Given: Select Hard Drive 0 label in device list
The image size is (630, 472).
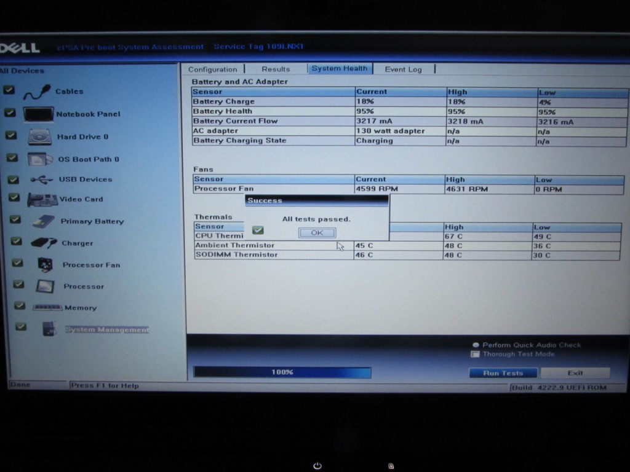Looking at the screenshot, I should click(x=83, y=137).
